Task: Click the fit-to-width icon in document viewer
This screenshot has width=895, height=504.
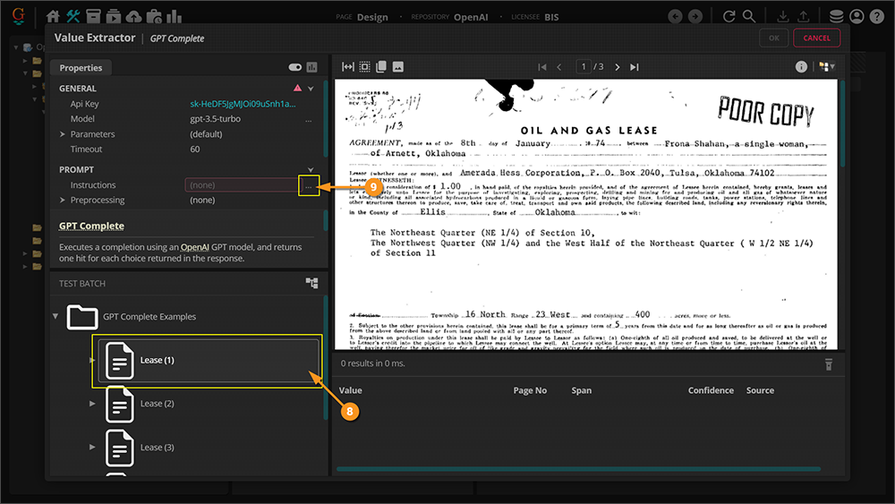Action: click(x=348, y=67)
